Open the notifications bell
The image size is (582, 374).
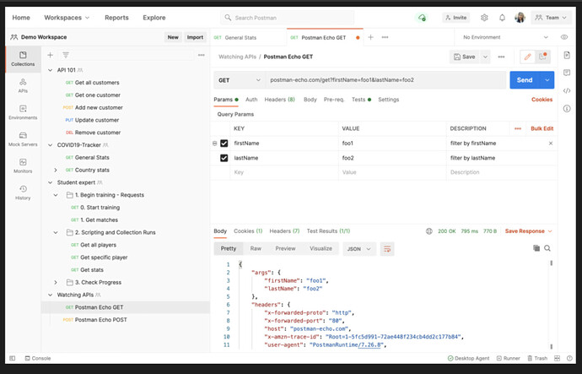pyautogui.click(x=502, y=18)
